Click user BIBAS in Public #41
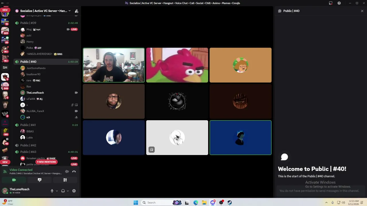This screenshot has height=206, width=367. tap(30, 131)
